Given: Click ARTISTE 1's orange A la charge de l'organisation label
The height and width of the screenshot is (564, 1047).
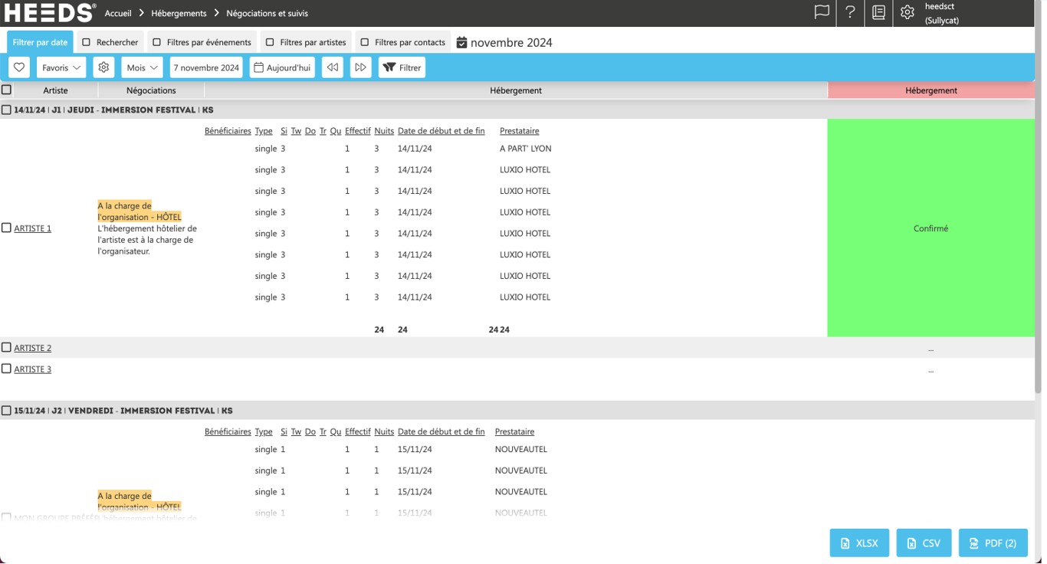Looking at the screenshot, I should tap(139, 211).
